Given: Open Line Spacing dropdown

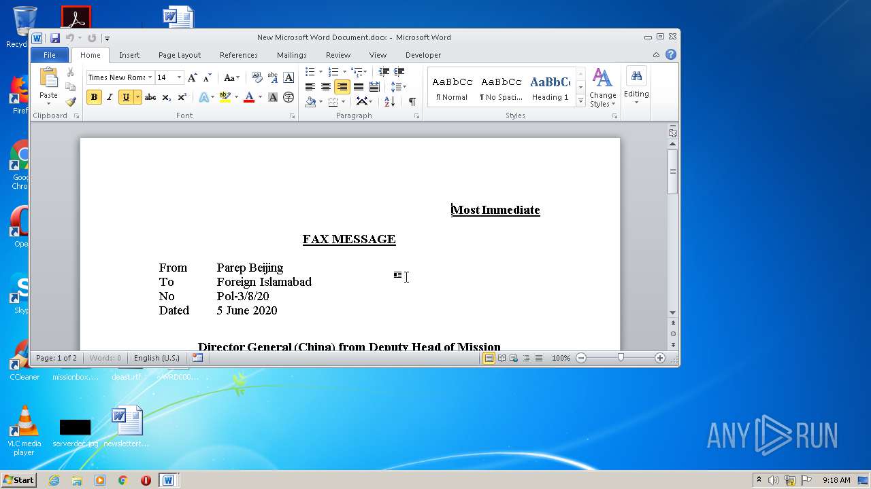Looking at the screenshot, I should [399, 87].
